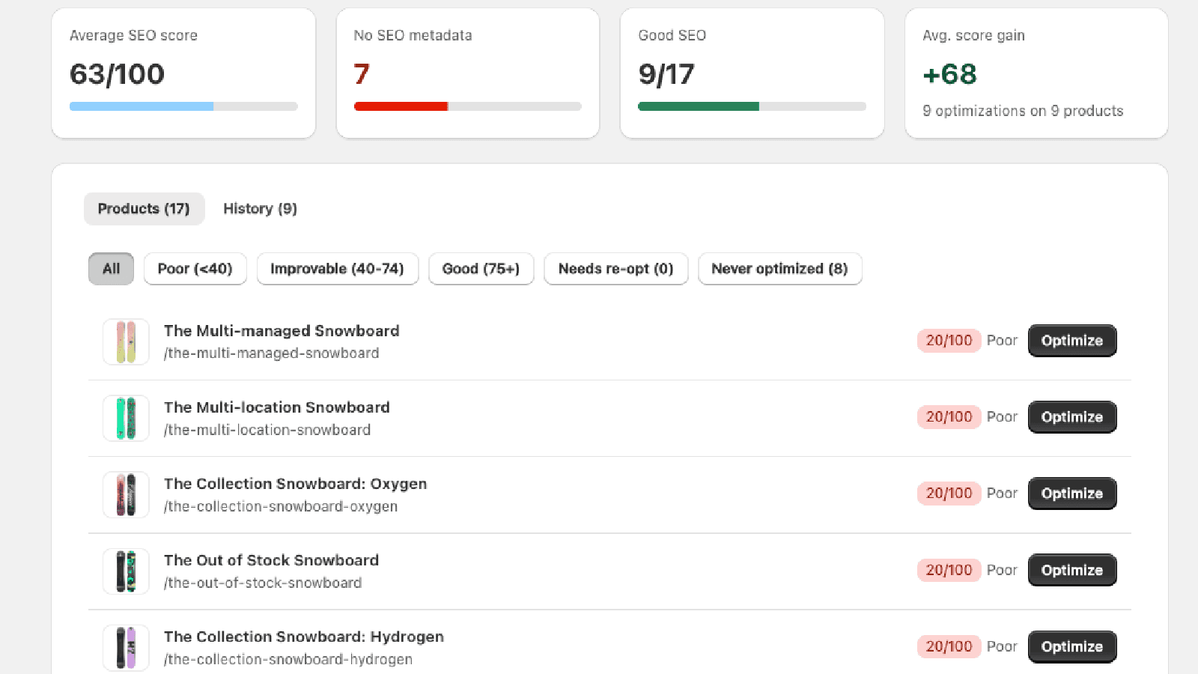Click the 20/100 badge for Out of Stock Snowboard
The height and width of the screenshot is (674, 1198).
[x=949, y=570]
